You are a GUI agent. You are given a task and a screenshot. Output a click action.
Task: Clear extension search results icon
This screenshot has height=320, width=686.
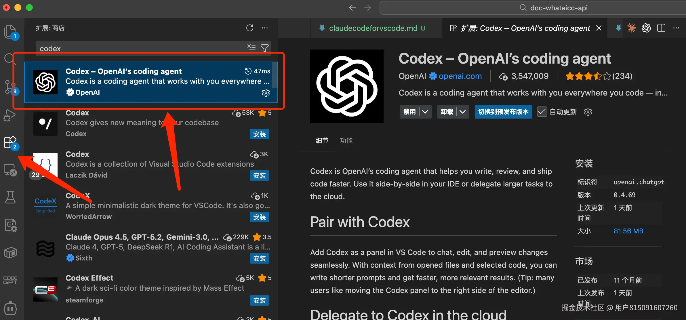point(251,48)
